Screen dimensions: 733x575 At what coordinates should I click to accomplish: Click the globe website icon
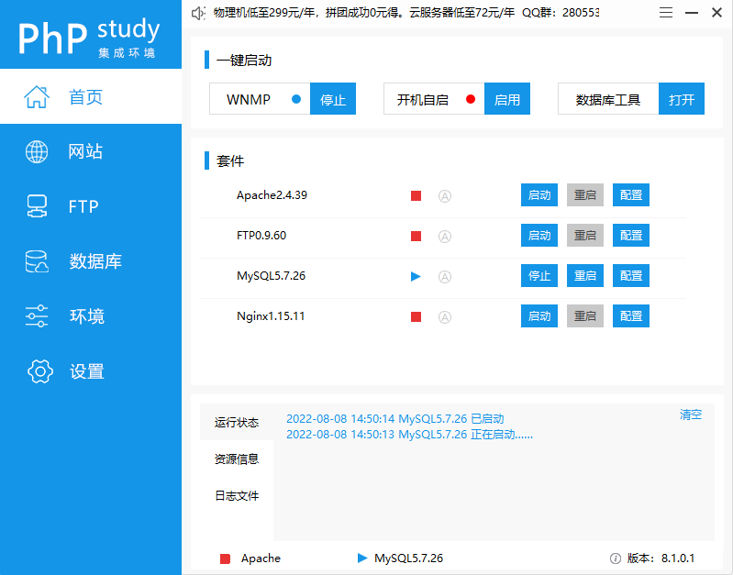coord(37,152)
